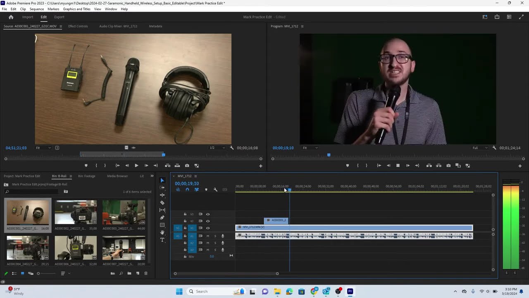Image resolution: width=529 pixels, height=298 pixels.
Task: Click the New Bin folder icon
Action: coord(129,274)
